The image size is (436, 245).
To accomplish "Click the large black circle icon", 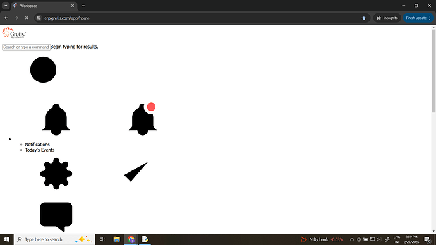I will pos(43,69).
